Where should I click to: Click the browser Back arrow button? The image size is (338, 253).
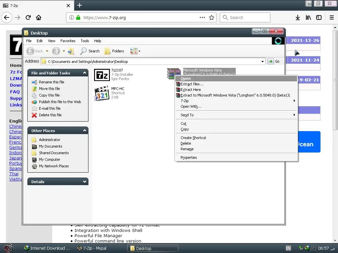(7, 17)
